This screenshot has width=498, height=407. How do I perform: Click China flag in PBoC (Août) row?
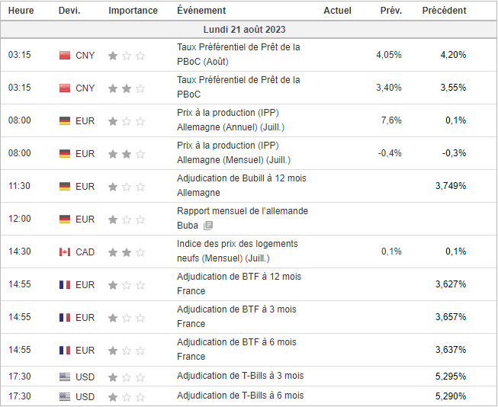tap(65, 55)
